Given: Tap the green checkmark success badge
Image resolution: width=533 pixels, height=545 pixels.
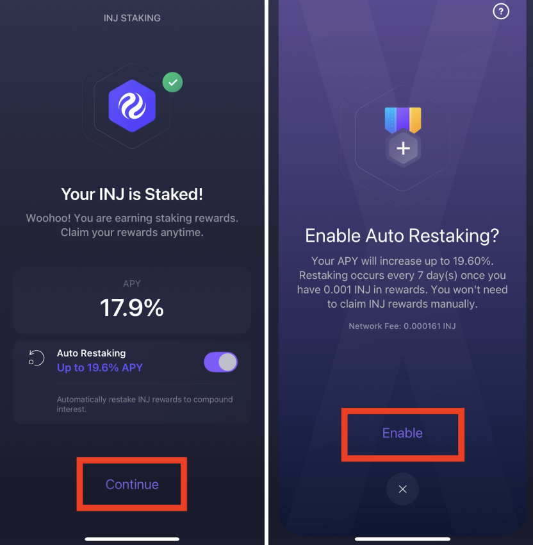Looking at the screenshot, I should point(172,82).
